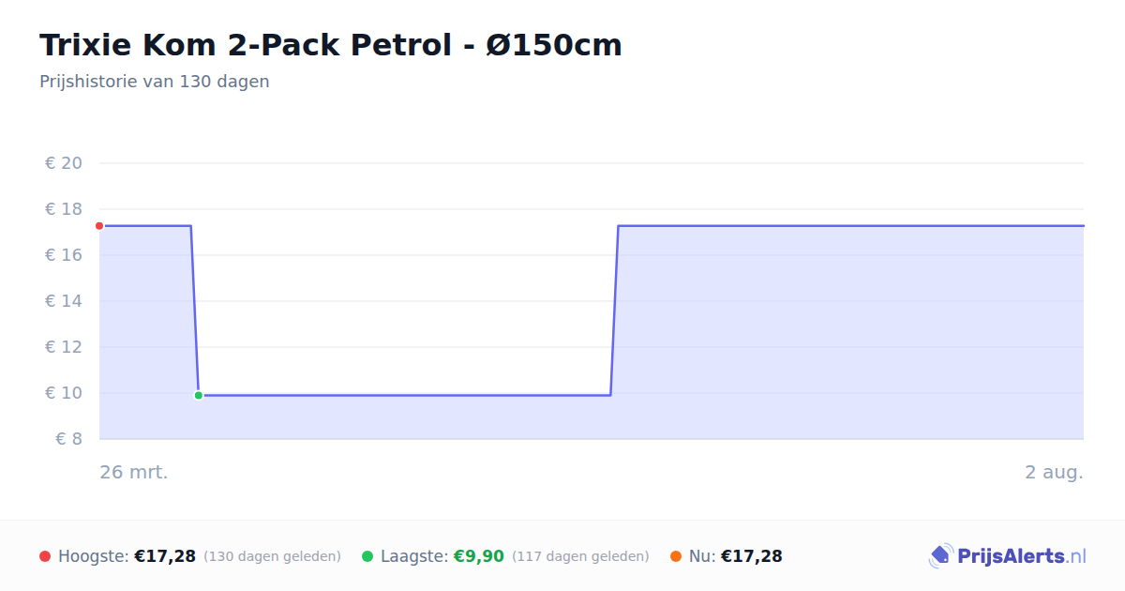Click the 117 dagen geleden note
Image resolution: width=1125 pixels, height=591 pixels.
click(580, 556)
